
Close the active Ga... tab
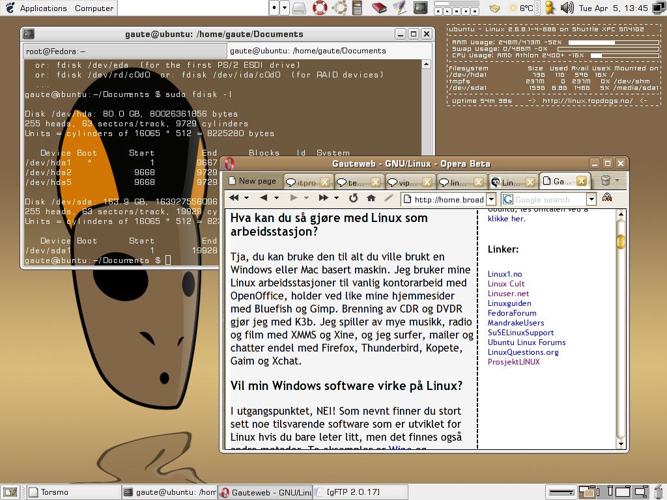pos(582,182)
